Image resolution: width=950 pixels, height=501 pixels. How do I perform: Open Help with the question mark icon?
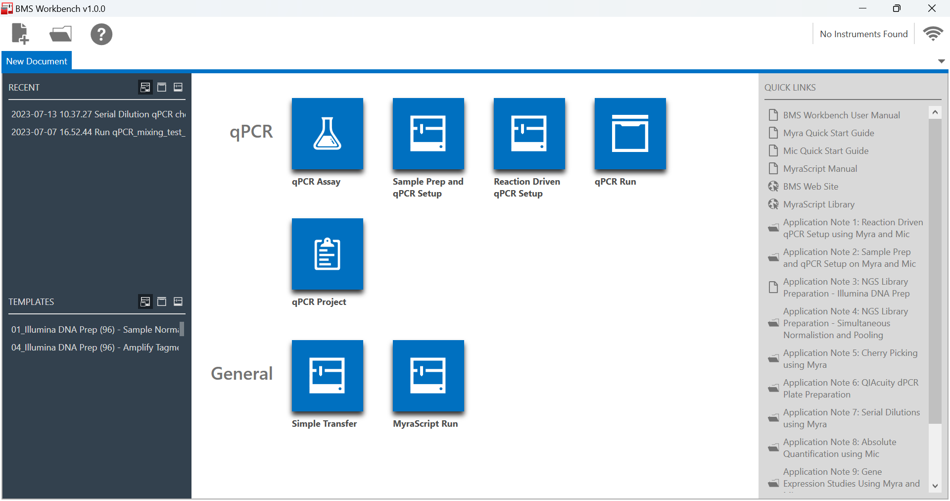tap(101, 34)
